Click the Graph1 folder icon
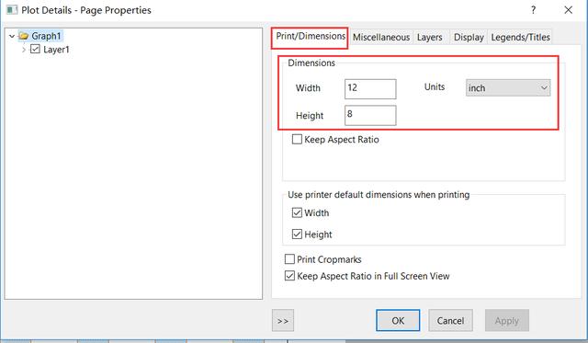The height and width of the screenshot is (343, 588). (x=24, y=36)
